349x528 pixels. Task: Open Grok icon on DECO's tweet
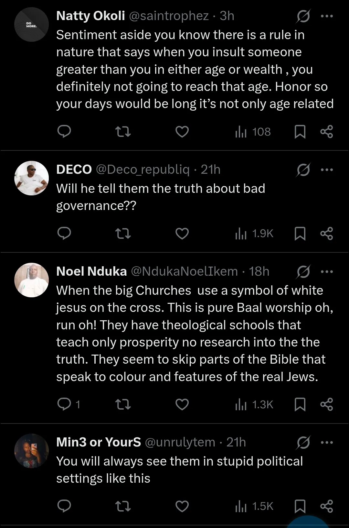(x=303, y=170)
